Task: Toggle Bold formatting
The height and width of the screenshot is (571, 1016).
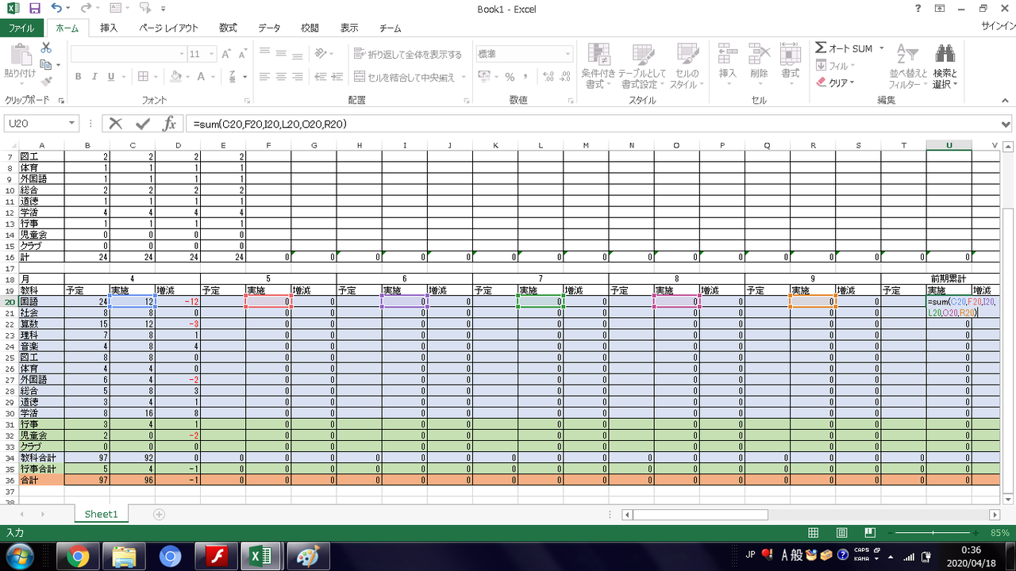Action: coord(79,77)
